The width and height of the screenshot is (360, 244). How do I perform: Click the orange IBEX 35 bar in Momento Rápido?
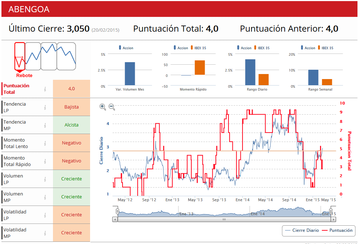point(200,68)
